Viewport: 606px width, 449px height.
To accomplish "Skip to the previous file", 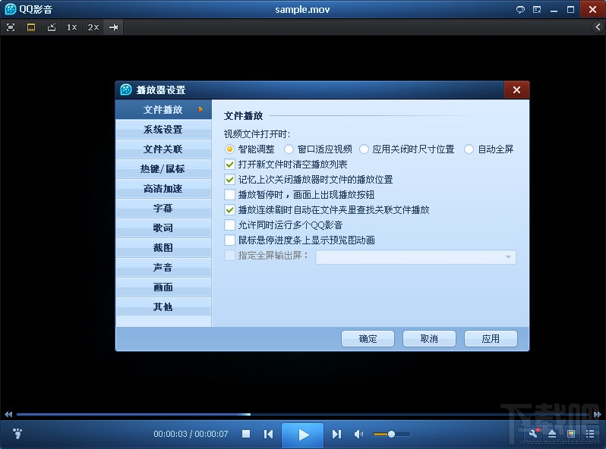I will point(269,434).
